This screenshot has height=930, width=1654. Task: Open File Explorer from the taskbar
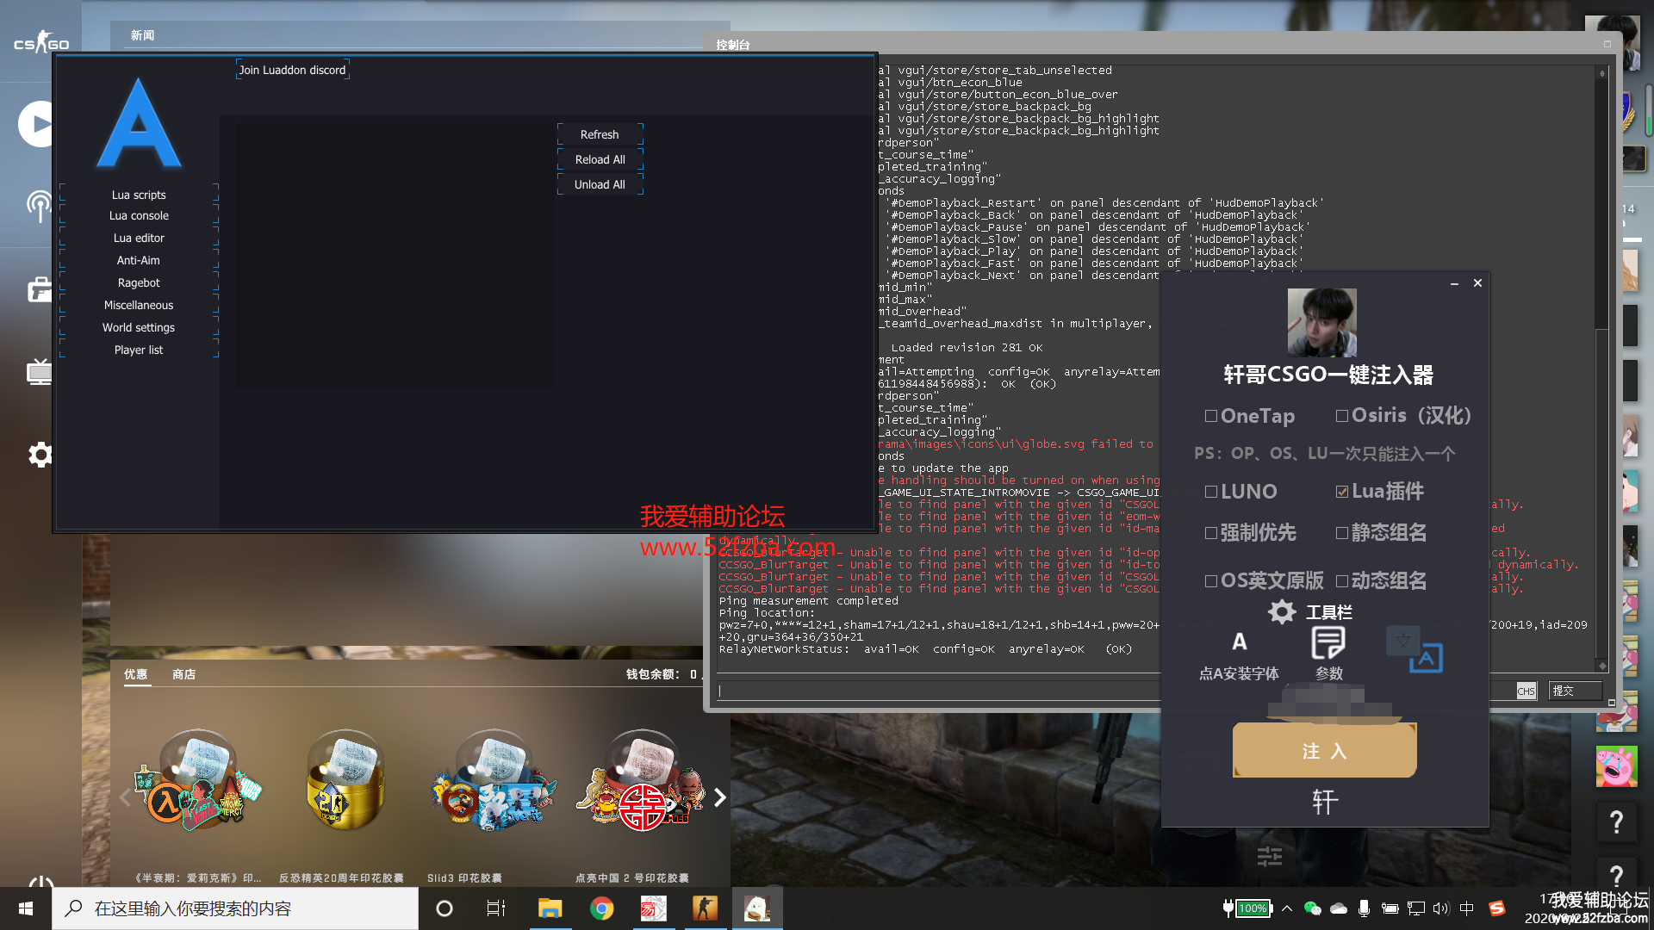pyautogui.click(x=550, y=908)
